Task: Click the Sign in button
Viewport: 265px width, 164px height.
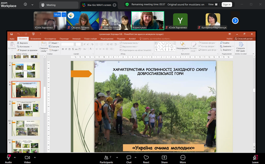Action: 226,4
